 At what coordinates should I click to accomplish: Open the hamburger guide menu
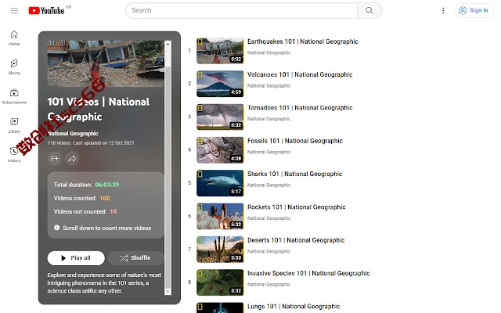(14, 10)
